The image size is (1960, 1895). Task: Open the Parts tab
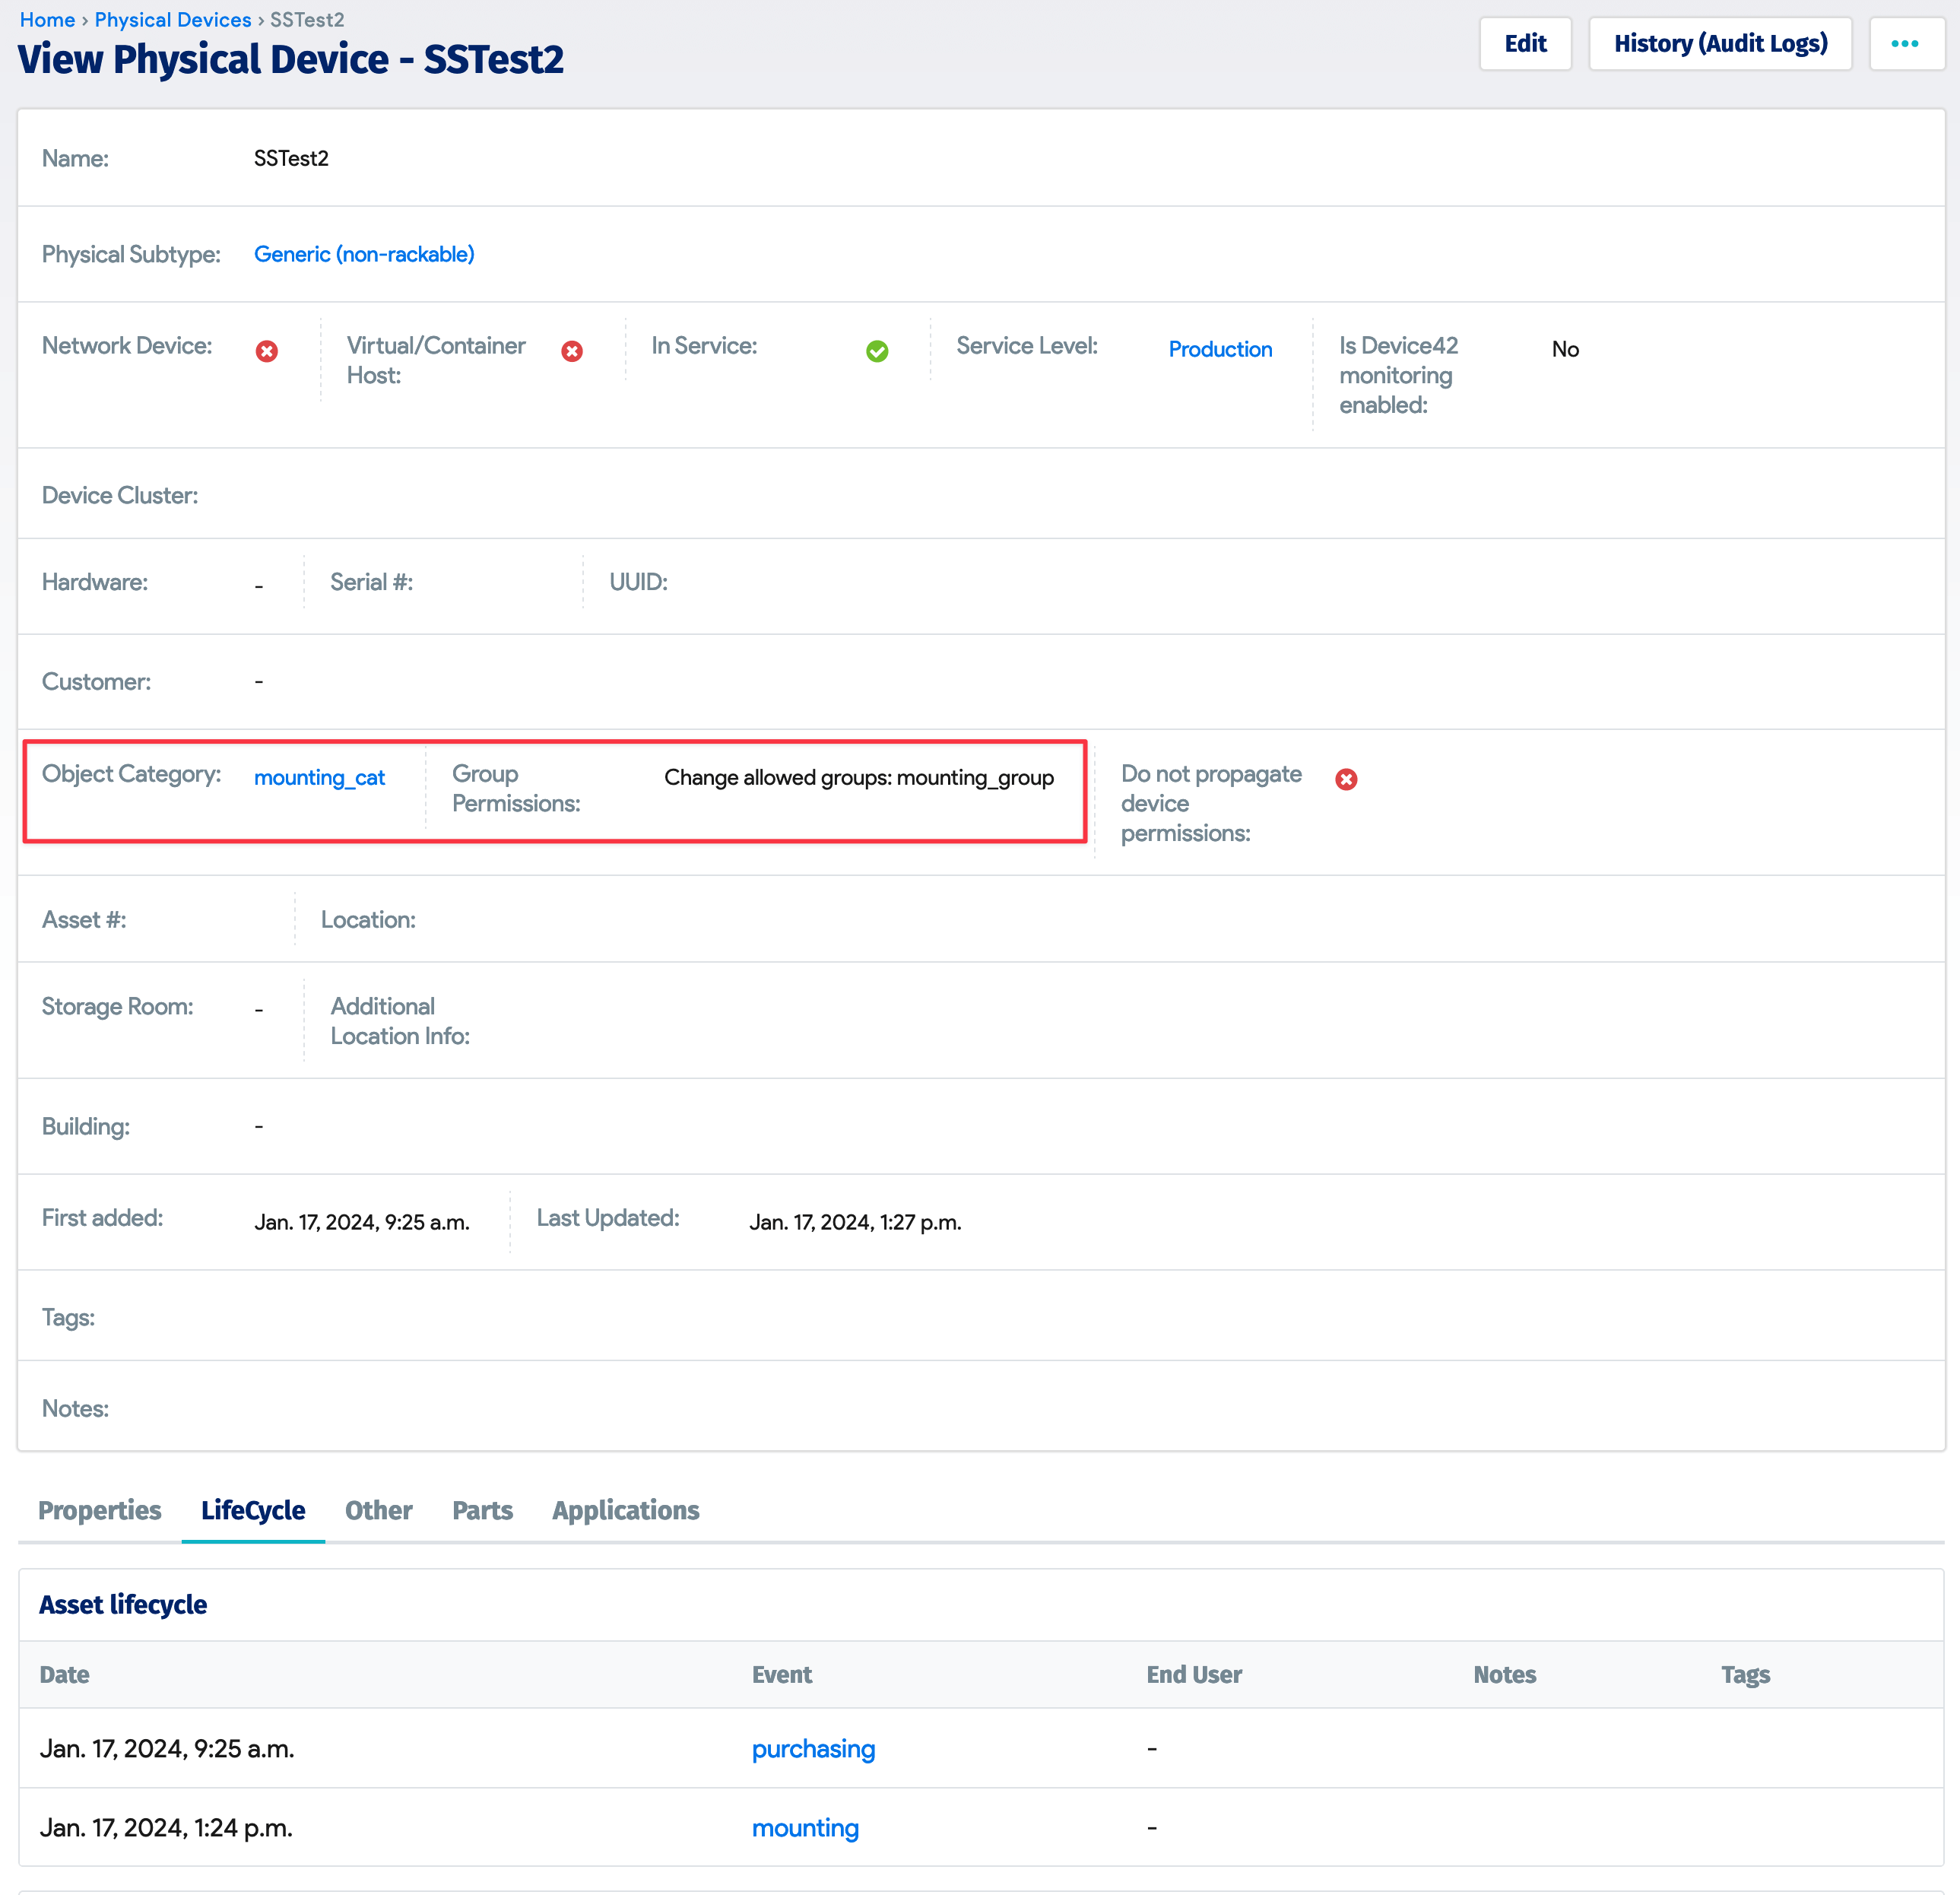482,1510
